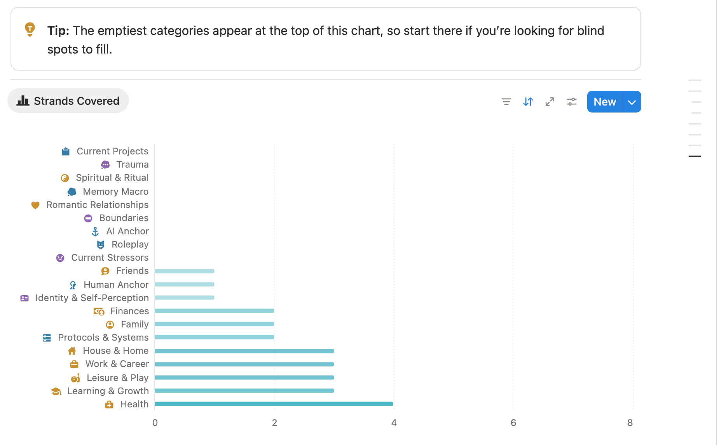The image size is (717, 445).
Task: Expand chart to full page icon
Action: coord(550,102)
